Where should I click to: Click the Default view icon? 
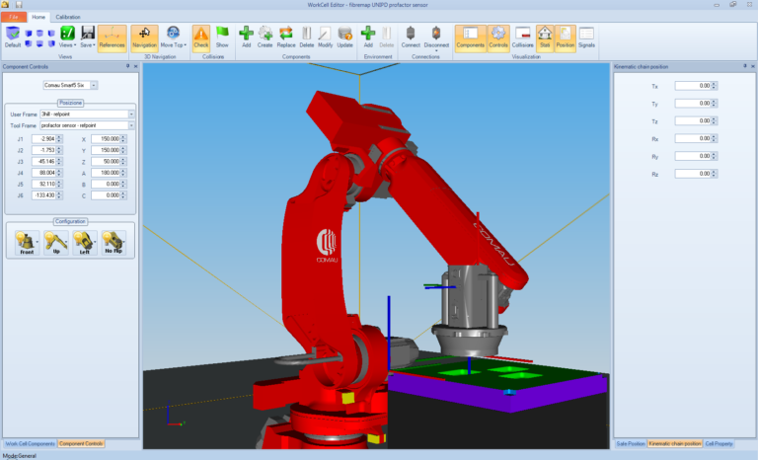[13, 38]
